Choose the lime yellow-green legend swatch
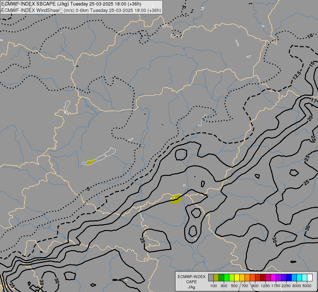Image resolution: width=318 pixels, height=292 pixels. pyautogui.click(x=232, y=278)
